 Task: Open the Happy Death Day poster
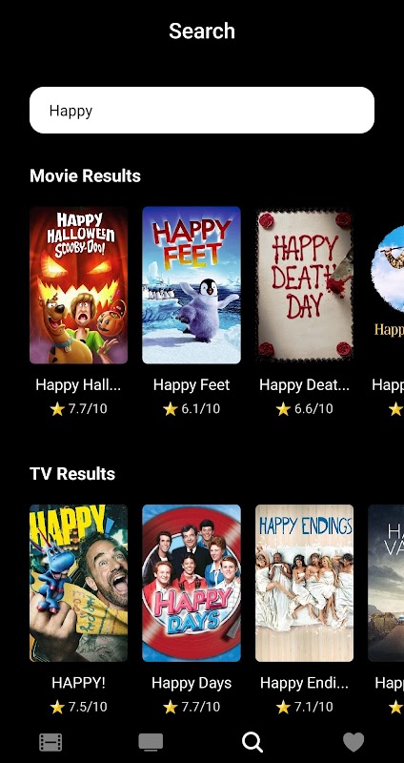(x=304, y=285)
